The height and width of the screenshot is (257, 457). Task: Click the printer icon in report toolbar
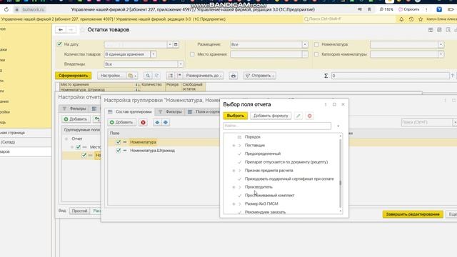[233, 76]
